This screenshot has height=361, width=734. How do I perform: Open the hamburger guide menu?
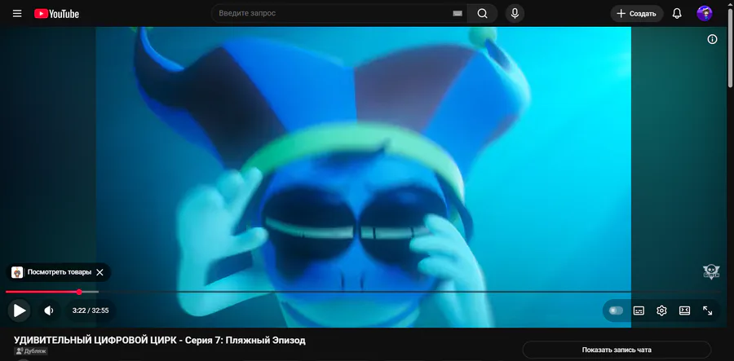[17, 14]
